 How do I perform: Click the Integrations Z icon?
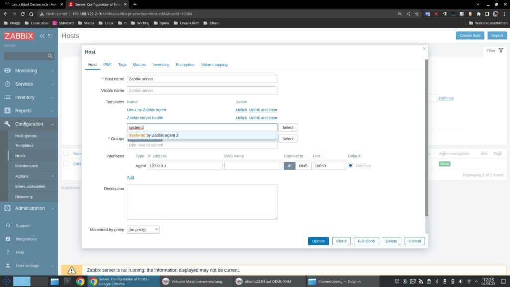pos(8,239)
